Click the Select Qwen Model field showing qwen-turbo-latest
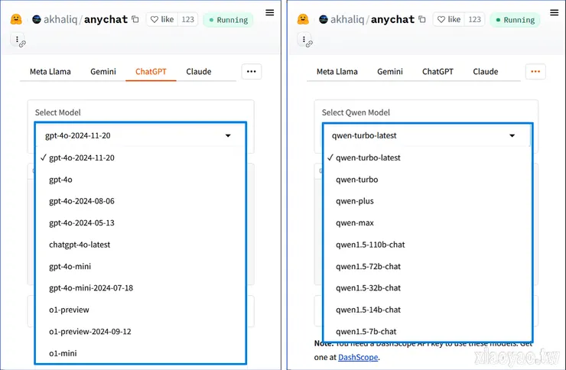This screenshot has height=370, width=566. tap(428, 135)
